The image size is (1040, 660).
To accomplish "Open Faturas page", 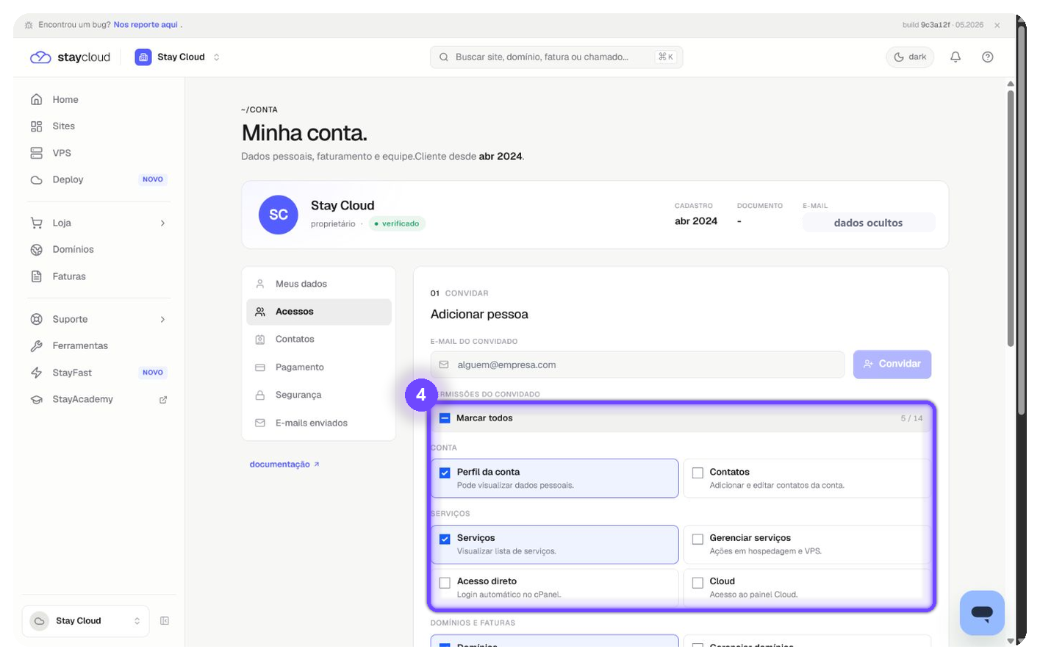I will (98, 276).
